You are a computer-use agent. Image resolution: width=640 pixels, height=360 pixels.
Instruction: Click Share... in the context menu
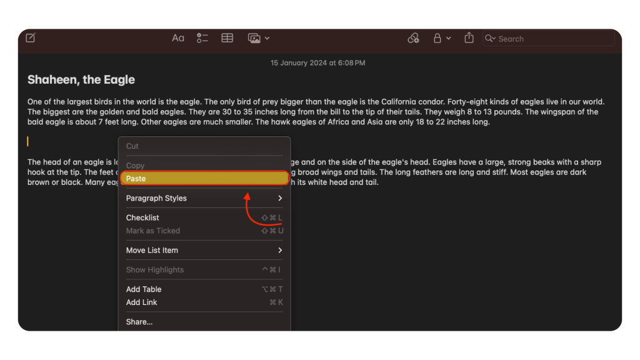click(139, 322)
